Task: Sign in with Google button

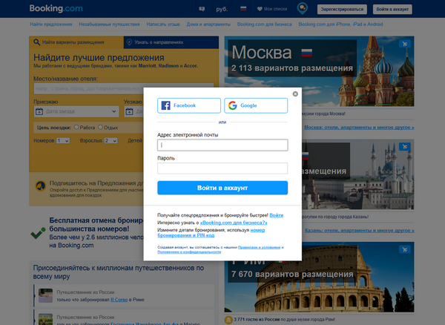Action: [x=256, y=105]
